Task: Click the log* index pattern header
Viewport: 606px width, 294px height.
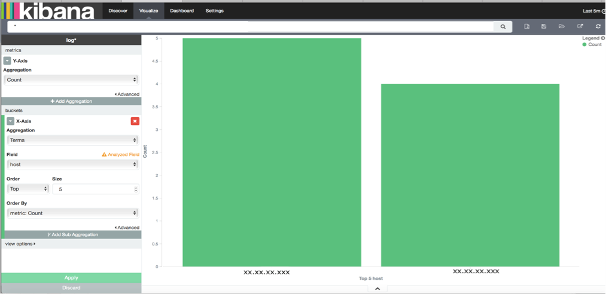Action: 71,40
